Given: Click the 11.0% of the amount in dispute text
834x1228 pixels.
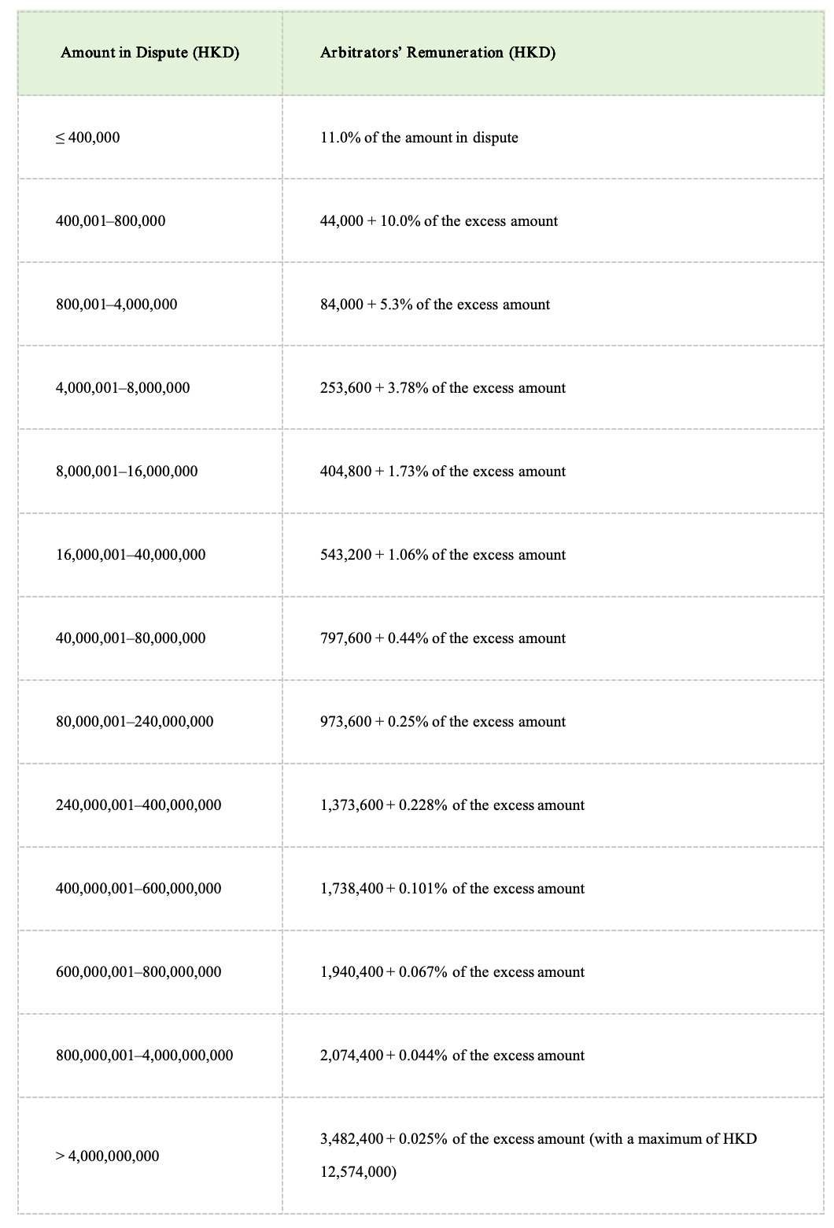Looking at the screenshot, I should (x=419, y=138).
